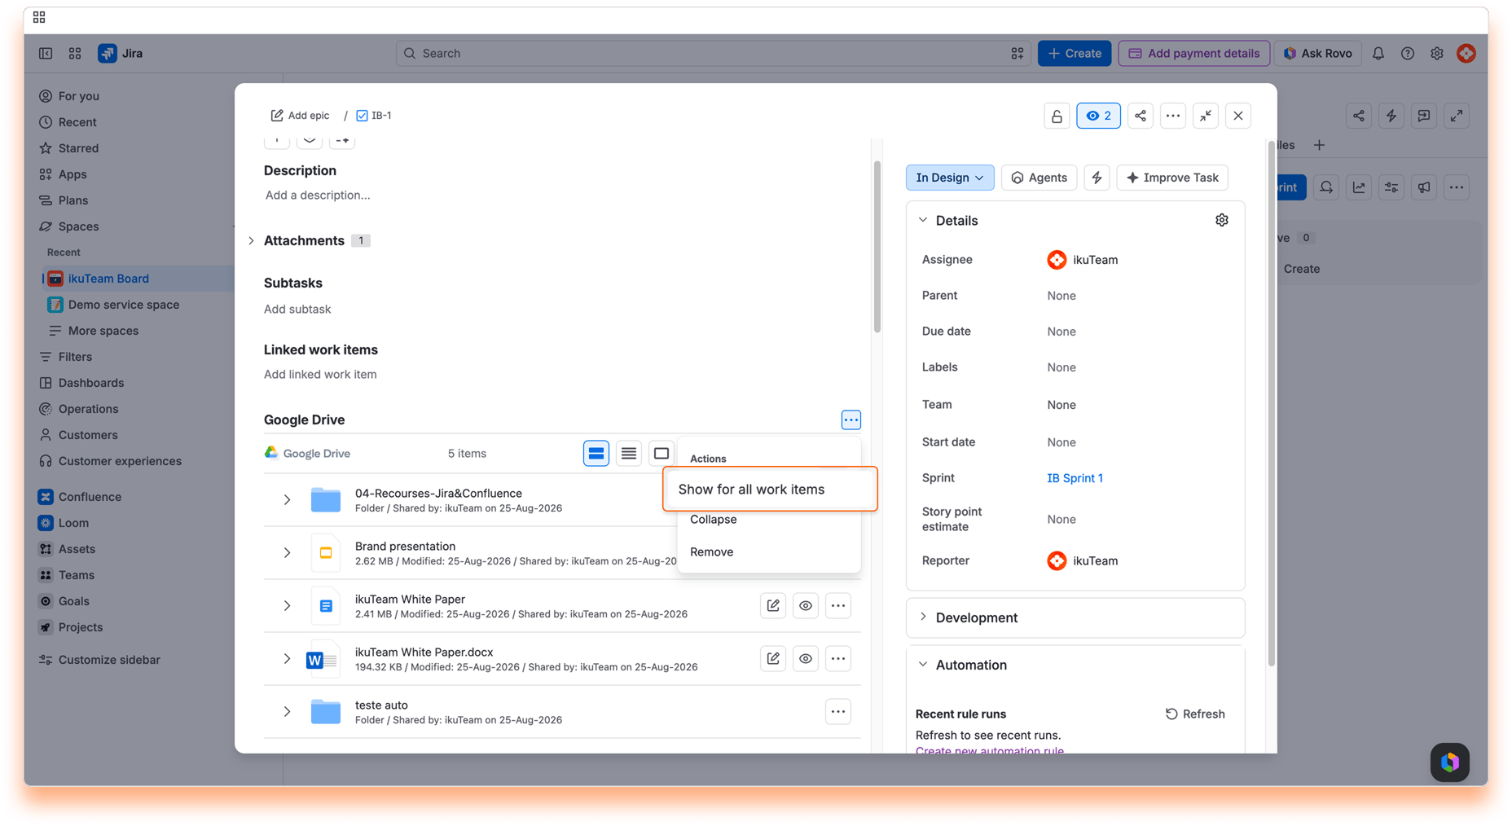Expand the Development panel
Viewport: 1512px width, 826px height.
[923, 617]
